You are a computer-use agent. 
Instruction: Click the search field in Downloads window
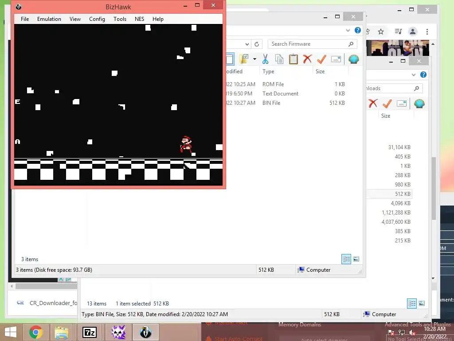(x=394, y=88)
